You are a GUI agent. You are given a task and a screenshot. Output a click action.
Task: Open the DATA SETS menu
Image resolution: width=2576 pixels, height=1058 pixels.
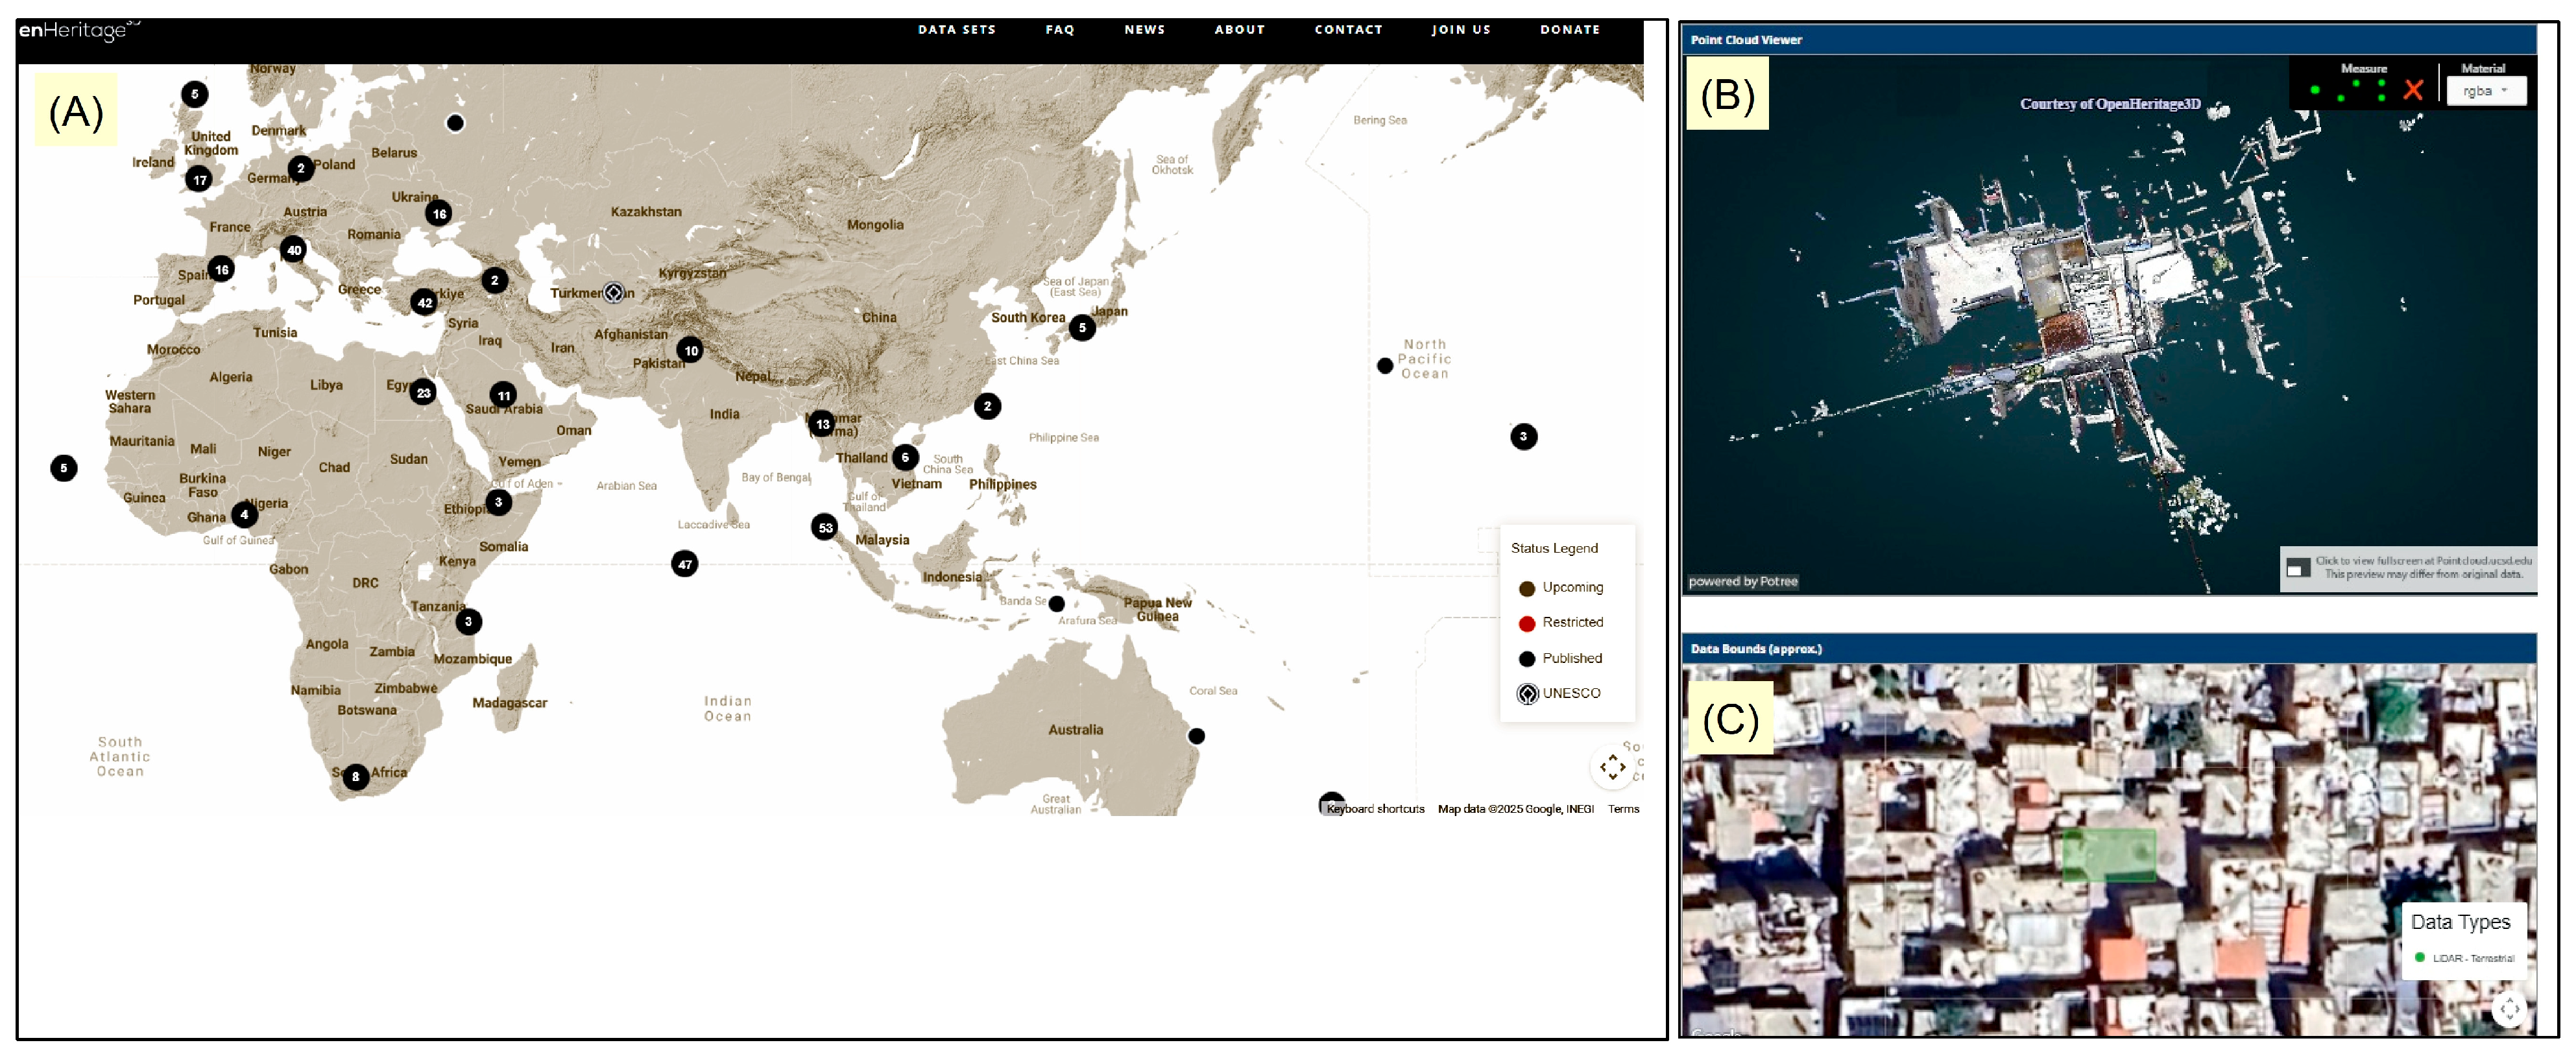pos(956,30)
